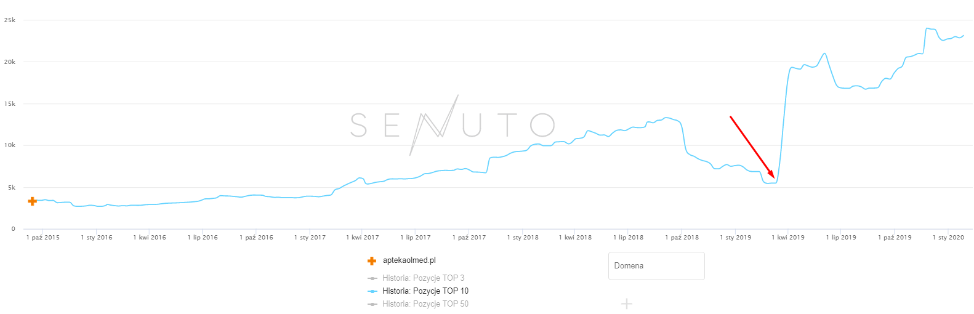Hide the Historia: Pozycje TOP 10 series
Screen dimensions: 974x314
coord(425,291)
